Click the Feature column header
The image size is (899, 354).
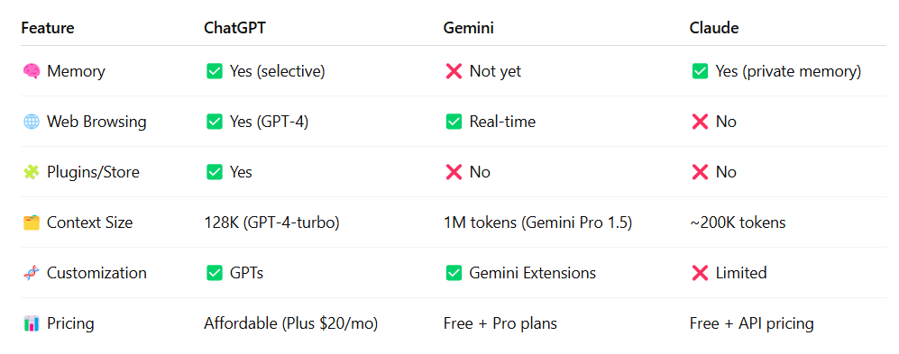(48, 28)
